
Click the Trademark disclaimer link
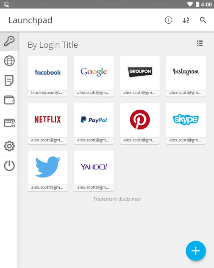coord(117,199)
